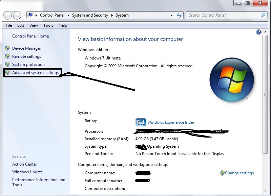
Task: Click the 5.1 rating badge icon
Action: [x=141, y=122]
